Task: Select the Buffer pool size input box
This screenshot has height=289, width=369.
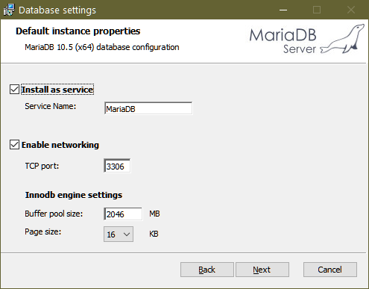Action: 123,214
